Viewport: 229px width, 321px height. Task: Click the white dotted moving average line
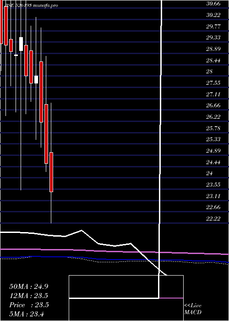tap(114, 261)
